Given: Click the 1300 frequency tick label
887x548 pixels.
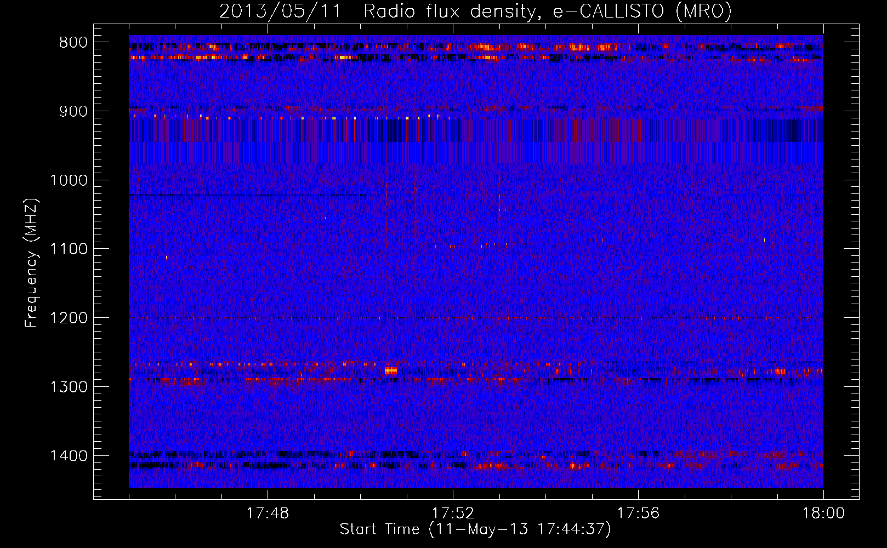Looking at the screenshot, I should pyautogui.click(x=69, y=387).
